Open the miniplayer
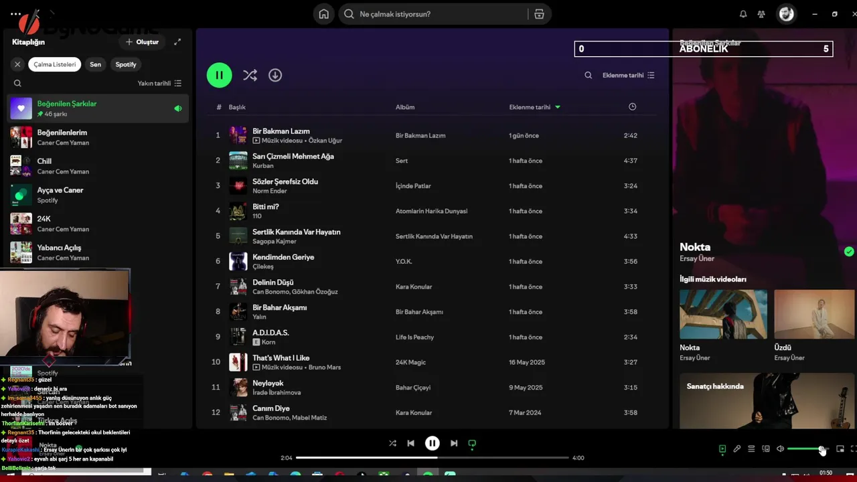Image resolution: width=857 pixels, height=482 pixels. [840, 449]
